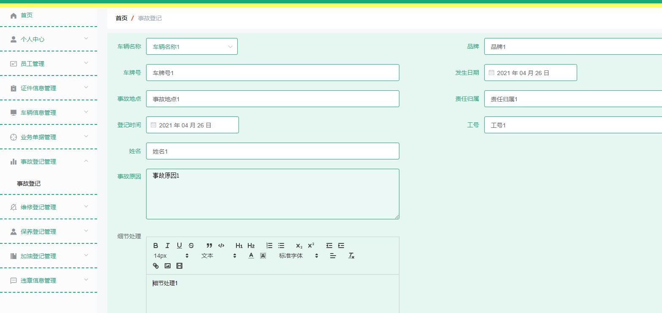Open the text color picker
Viewport: 662px width, 313px height.
(x=251, y=256)
